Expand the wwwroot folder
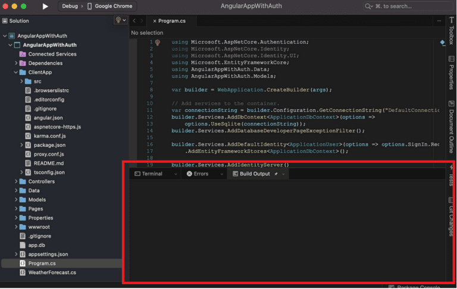 click(16, 227)
